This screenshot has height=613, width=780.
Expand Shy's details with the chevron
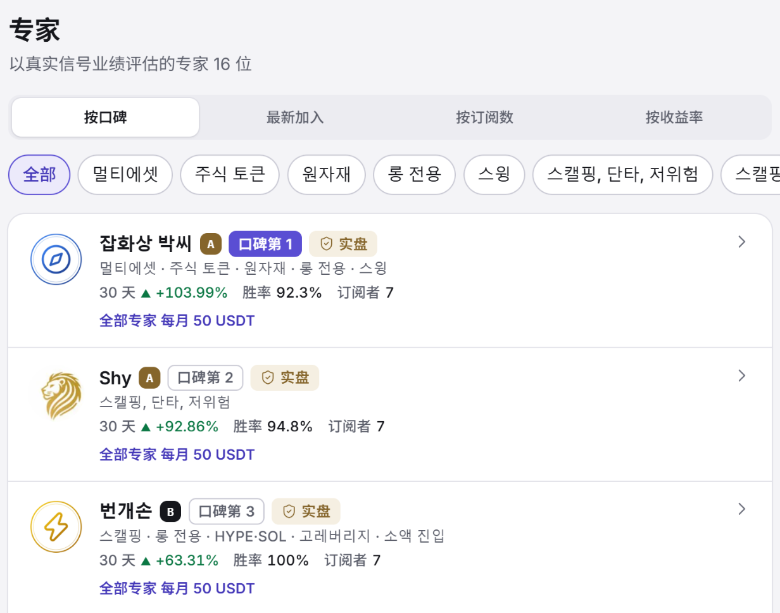(743, 376)
